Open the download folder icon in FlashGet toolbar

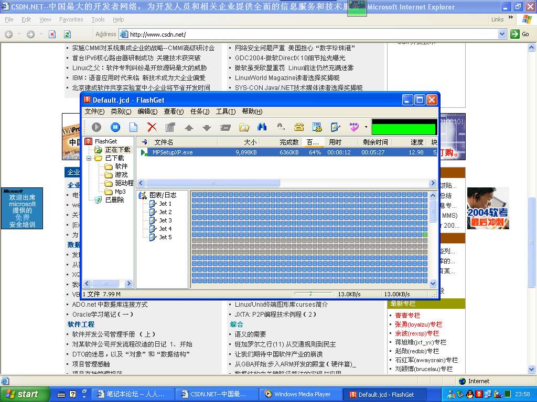coord(244,128)
